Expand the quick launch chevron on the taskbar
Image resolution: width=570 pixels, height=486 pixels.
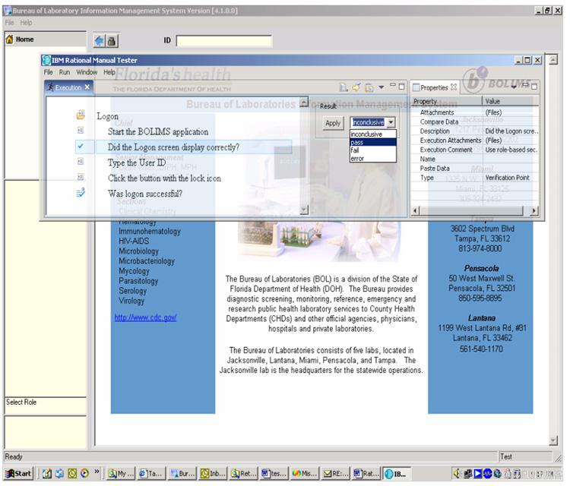(x=97, y=472)
